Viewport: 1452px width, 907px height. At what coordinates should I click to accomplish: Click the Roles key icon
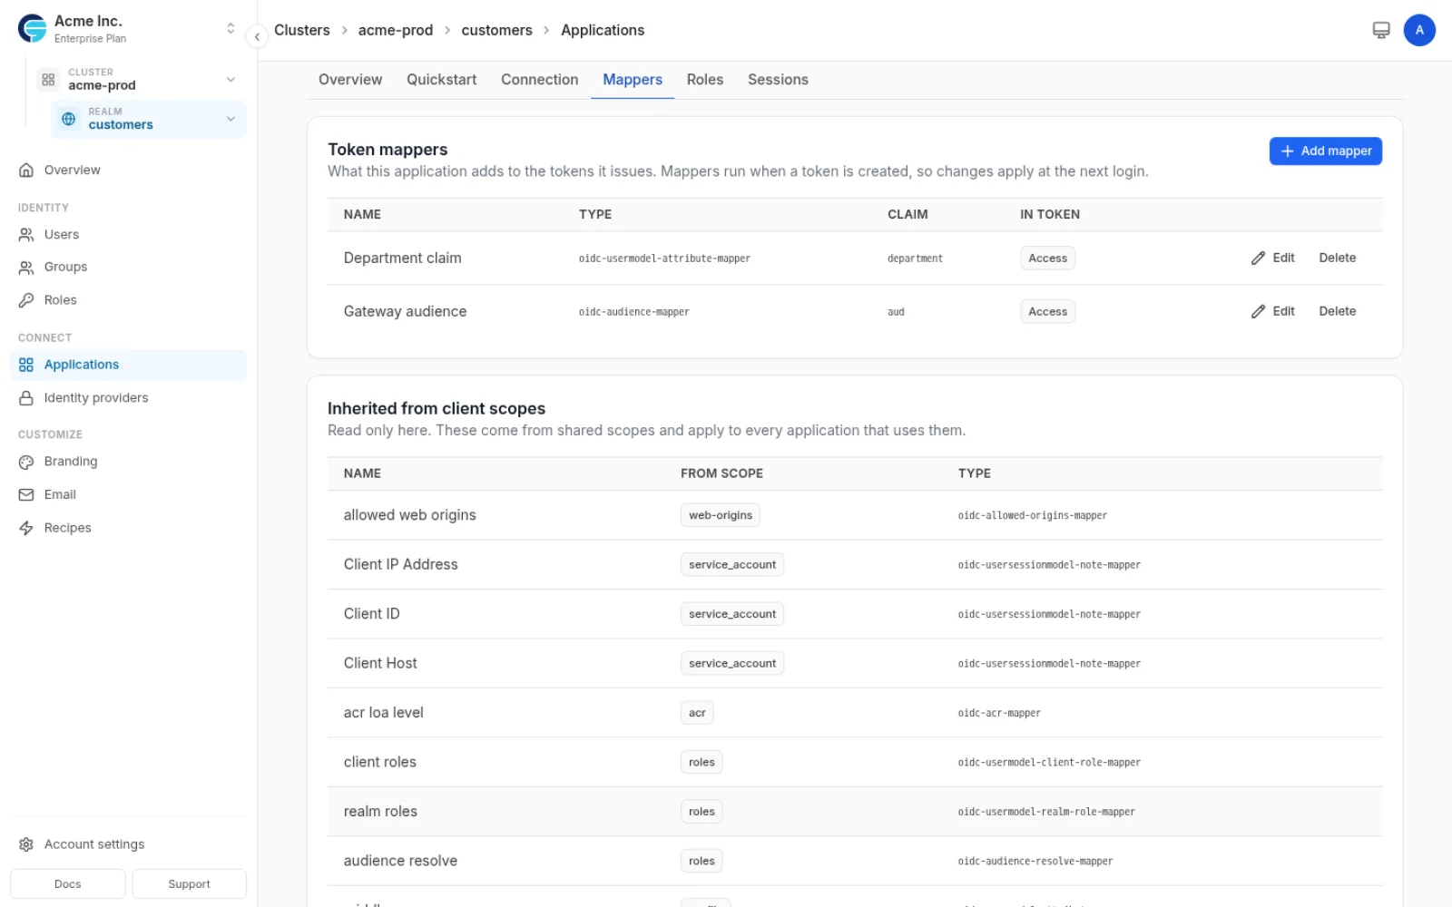[26, 300]
